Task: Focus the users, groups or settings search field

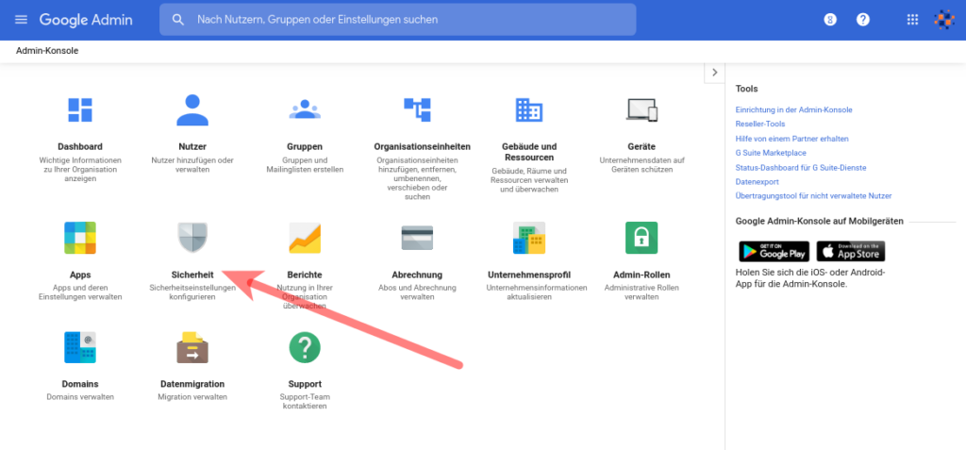Action: [397, 20]
